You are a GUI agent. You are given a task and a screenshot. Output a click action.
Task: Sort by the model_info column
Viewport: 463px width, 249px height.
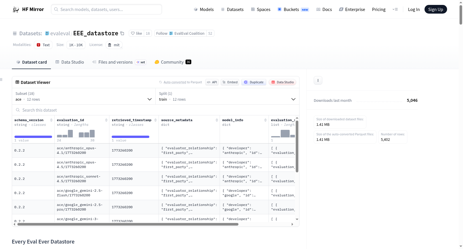265,120
